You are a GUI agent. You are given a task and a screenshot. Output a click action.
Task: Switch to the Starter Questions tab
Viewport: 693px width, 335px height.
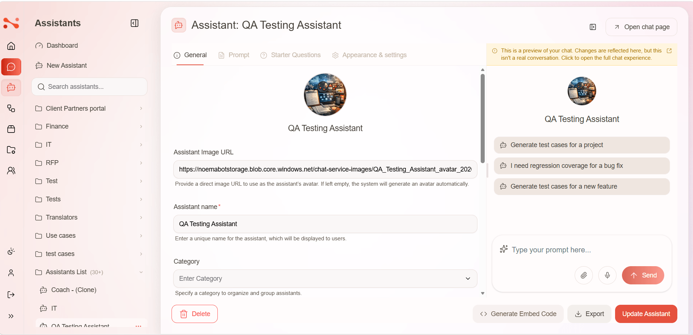[x=291, y=55]
